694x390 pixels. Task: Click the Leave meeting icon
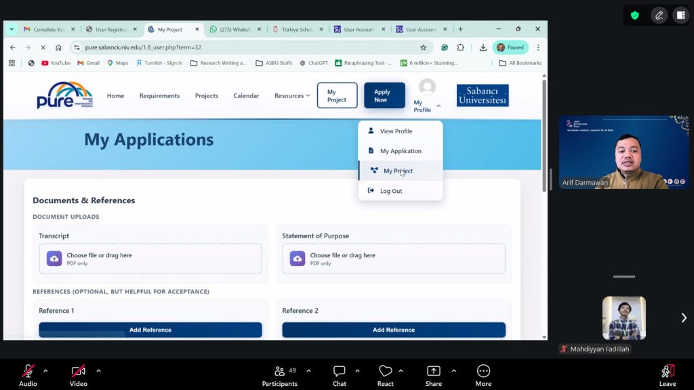668,371
